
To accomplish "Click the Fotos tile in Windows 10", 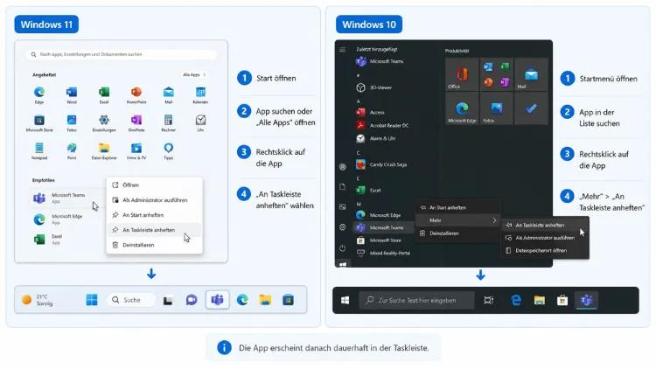I will point(497,108).
